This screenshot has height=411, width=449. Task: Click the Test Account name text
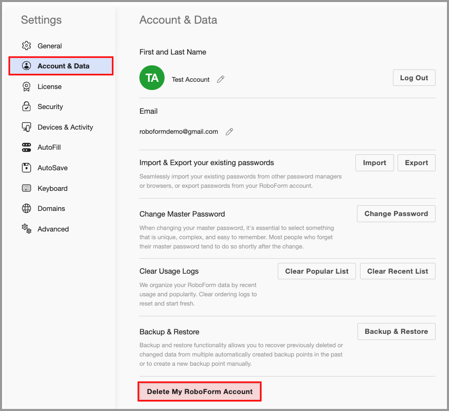(190, 80)
